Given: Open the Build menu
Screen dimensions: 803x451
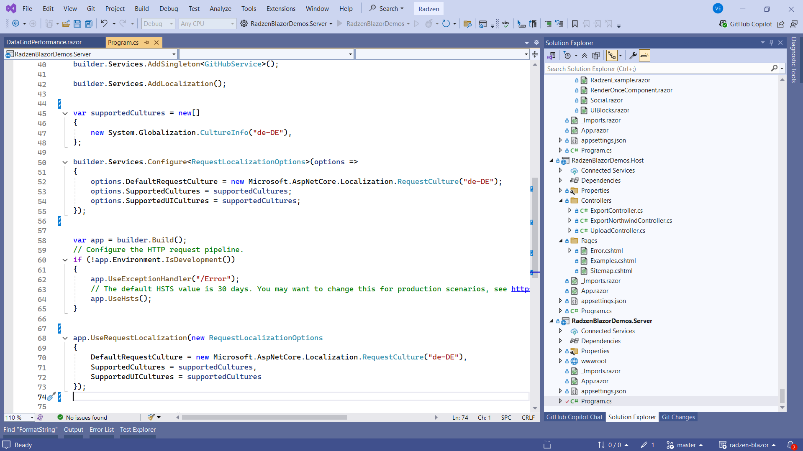Looking at the screenshot, I should (x=142, y=8).
